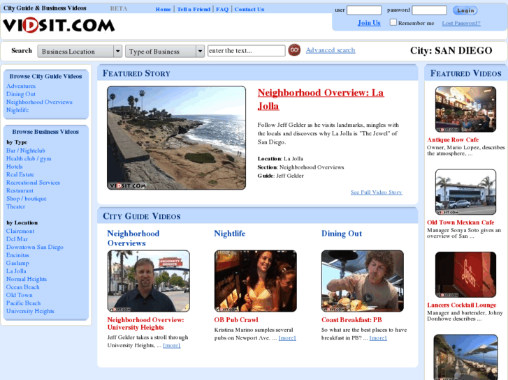Choose La Jolla location in sidebar
The height and width of the screenshot is (380, 508).
16,271
